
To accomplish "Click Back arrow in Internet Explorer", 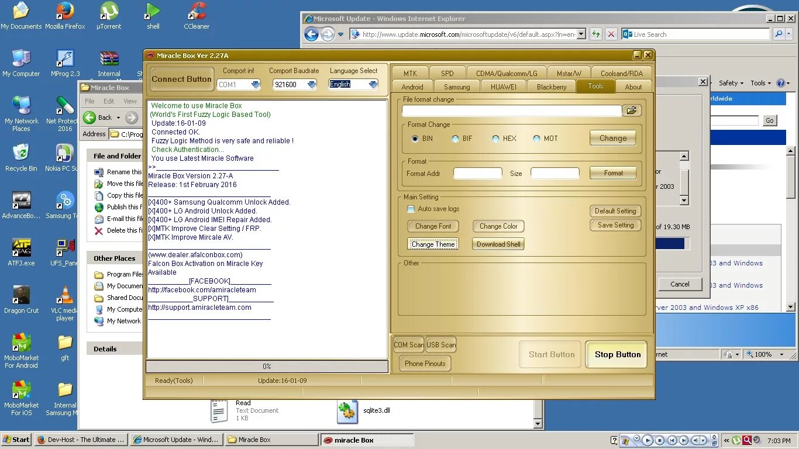I will [x=312, y=34].
